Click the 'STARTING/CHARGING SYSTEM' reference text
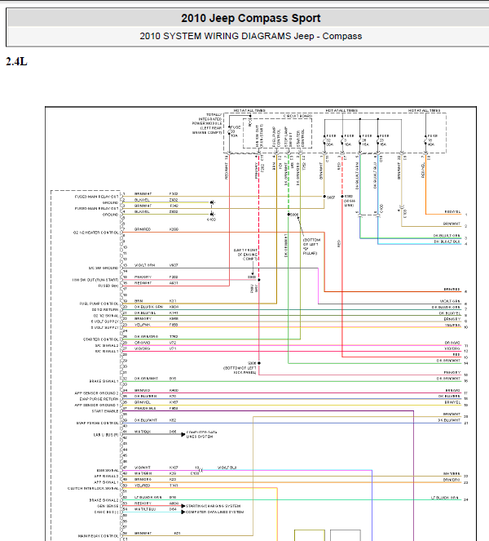 pyautogui.click(x=214, y=506)
